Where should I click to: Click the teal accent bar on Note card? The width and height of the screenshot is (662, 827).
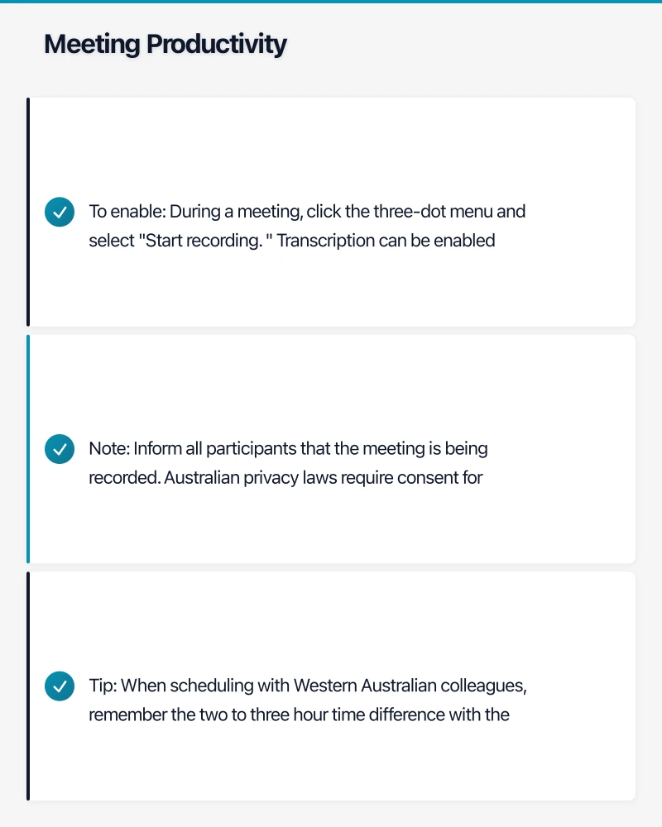(28, 449)
